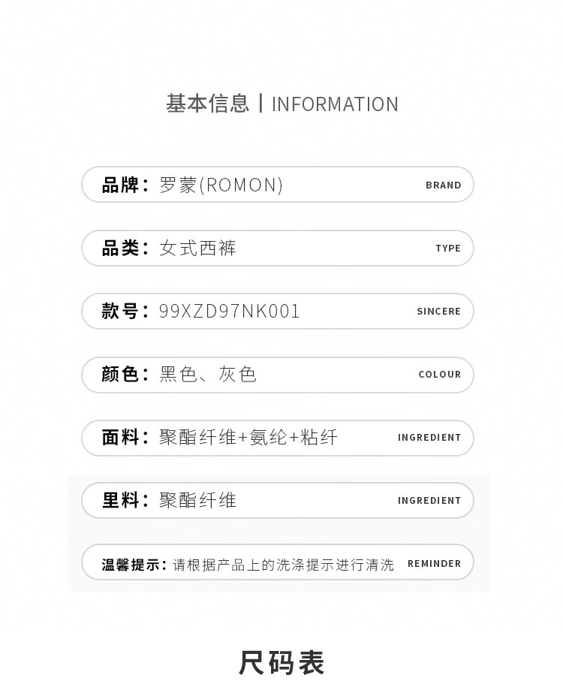
Task: Click the 聚酯纤维+氨纶+粘纤 fabric value
Action: click(x=248, y=438)
